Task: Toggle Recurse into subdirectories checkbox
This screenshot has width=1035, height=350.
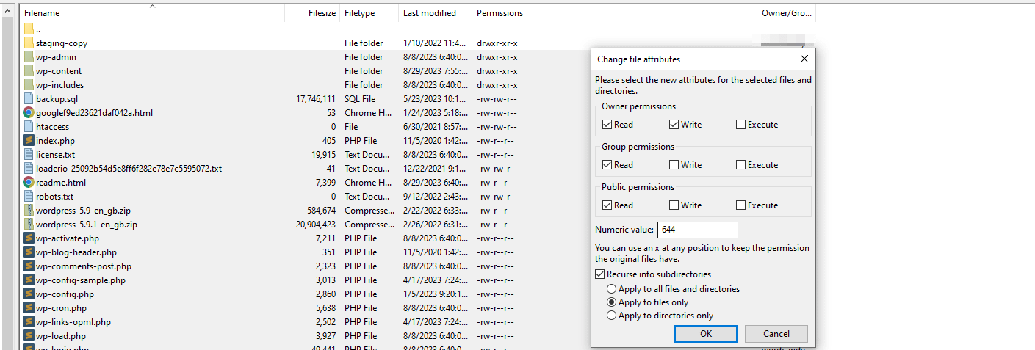Action: 600,274
